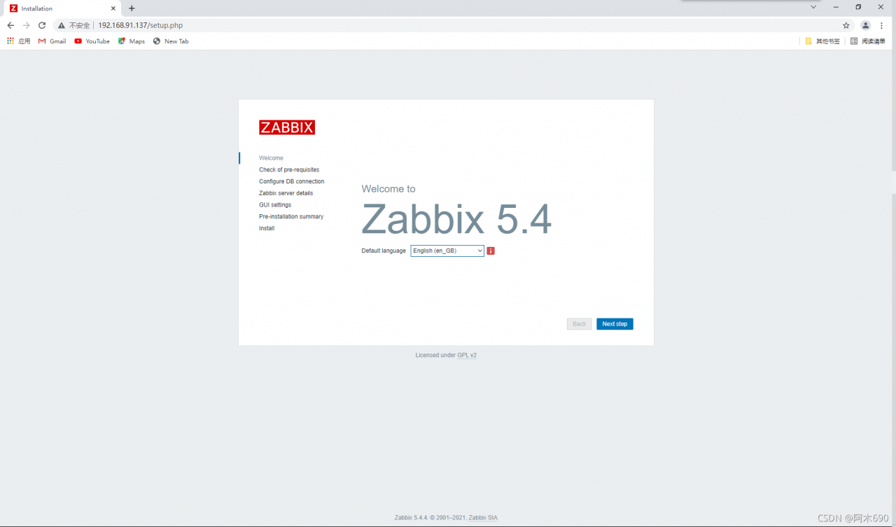The width and height of the screenshot is (896, 527).
Task: Open the tab search chevron
Action: click(813, 7)
